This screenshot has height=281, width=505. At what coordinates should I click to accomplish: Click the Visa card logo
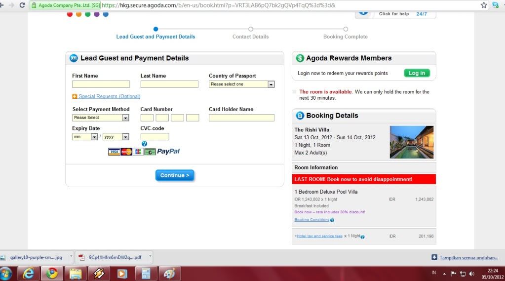click(x=114, y=152)
